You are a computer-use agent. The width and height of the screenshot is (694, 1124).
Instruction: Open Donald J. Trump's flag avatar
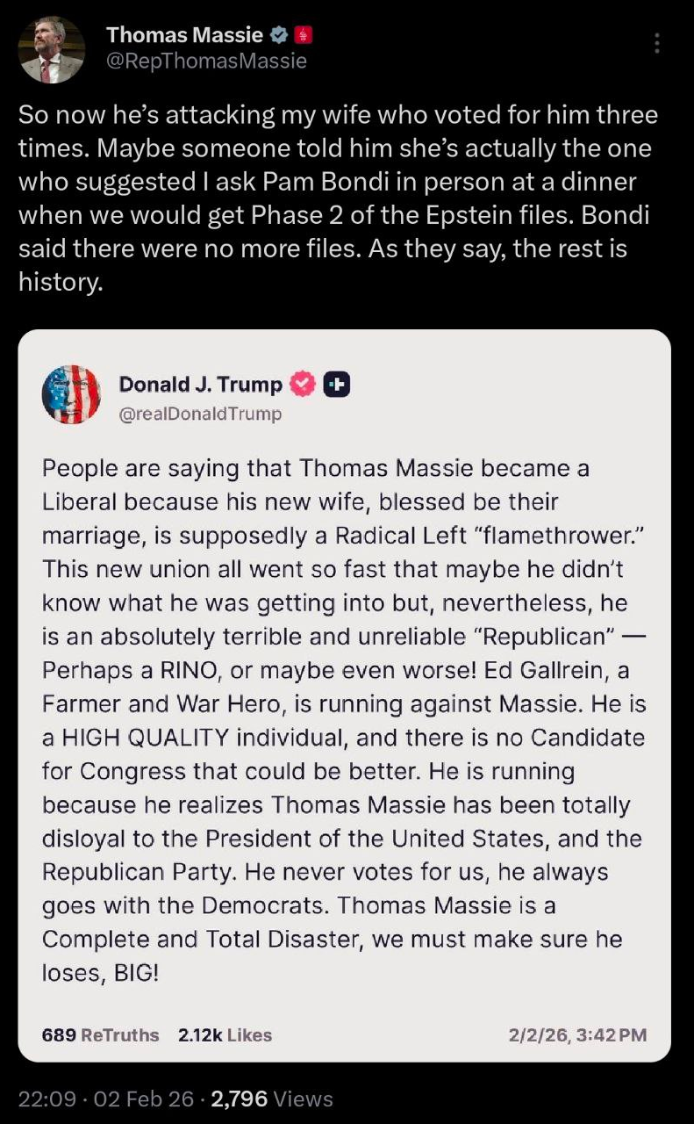[x=72, y=394]
